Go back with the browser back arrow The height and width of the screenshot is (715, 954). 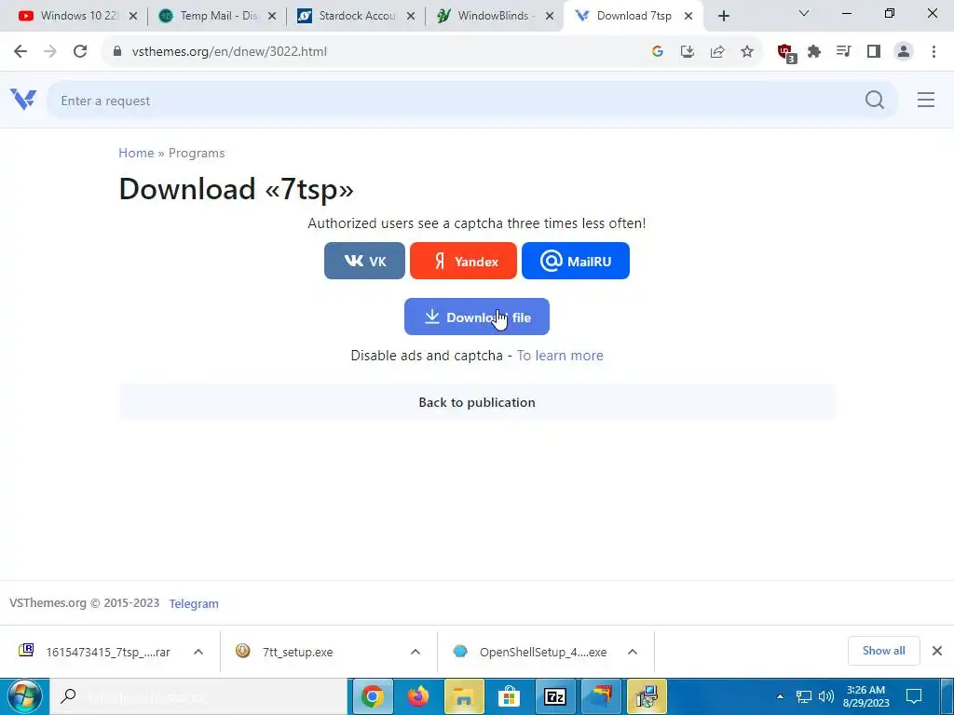coord(20,52)
